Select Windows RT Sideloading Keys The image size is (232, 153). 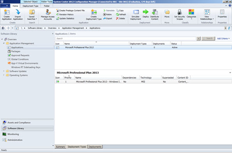(x=26, y=67)
